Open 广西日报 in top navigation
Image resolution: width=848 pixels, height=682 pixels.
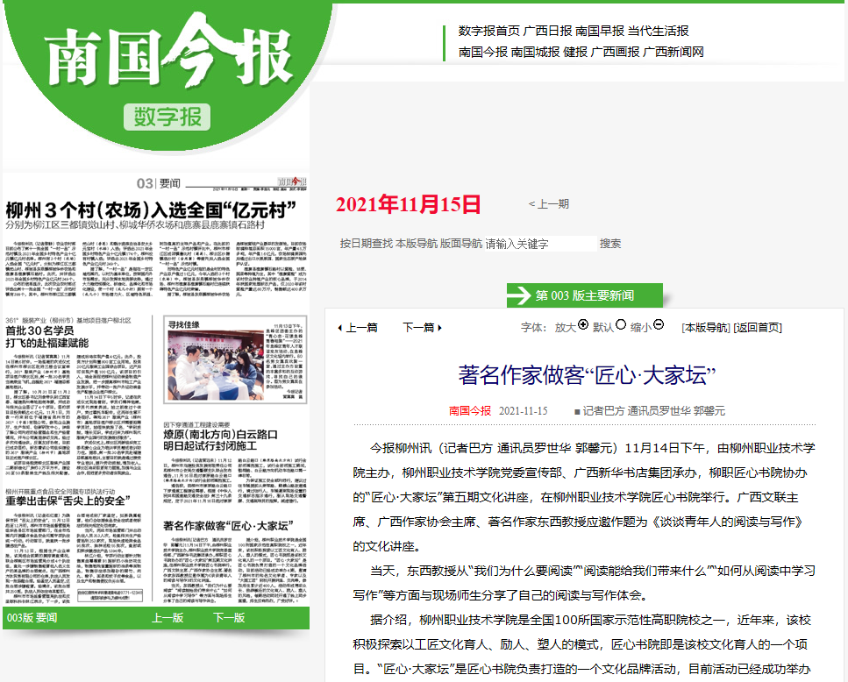click(548, 31)
